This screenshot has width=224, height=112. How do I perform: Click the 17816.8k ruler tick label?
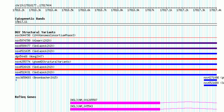pos(117,10)
